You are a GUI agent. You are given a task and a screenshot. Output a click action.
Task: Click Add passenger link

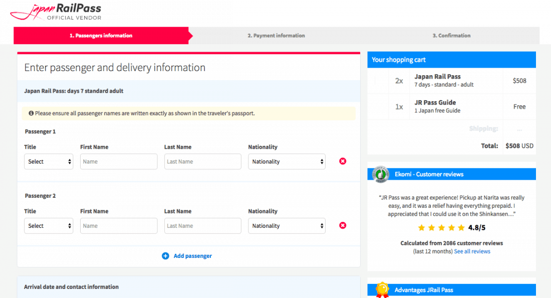pyautogui.click(x=192, y=256)
